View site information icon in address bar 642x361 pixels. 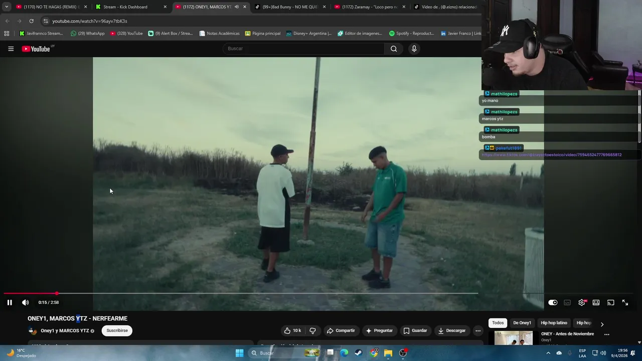coord(46,21)
